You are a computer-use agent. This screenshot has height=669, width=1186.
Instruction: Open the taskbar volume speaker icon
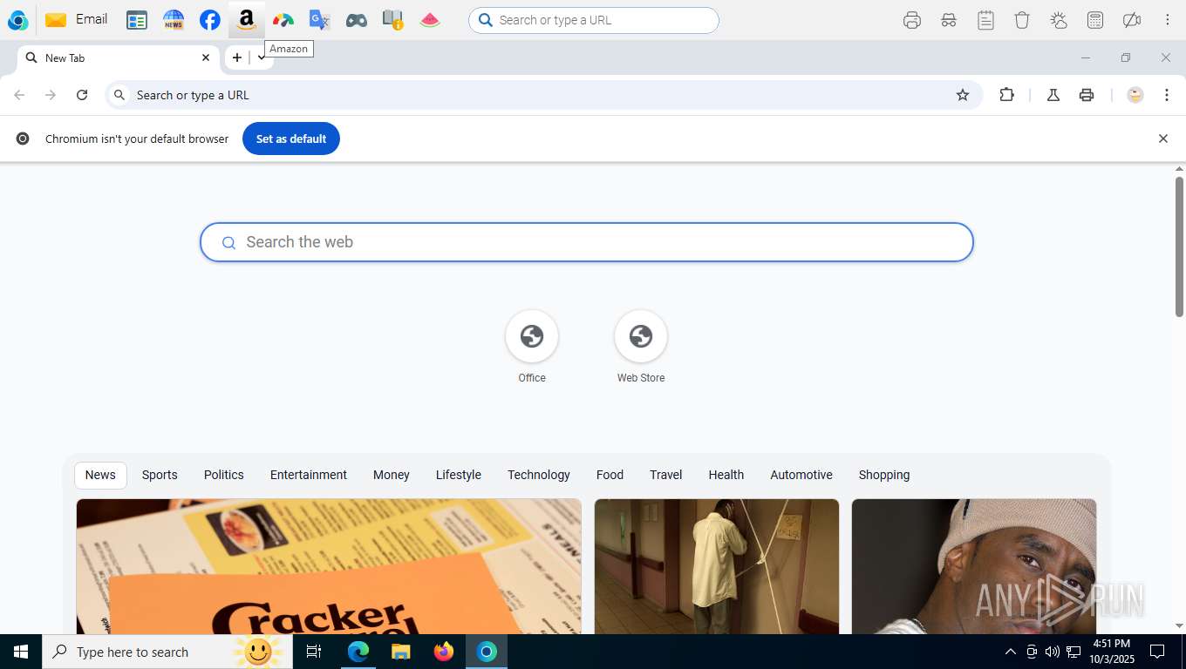point(1052,652)
